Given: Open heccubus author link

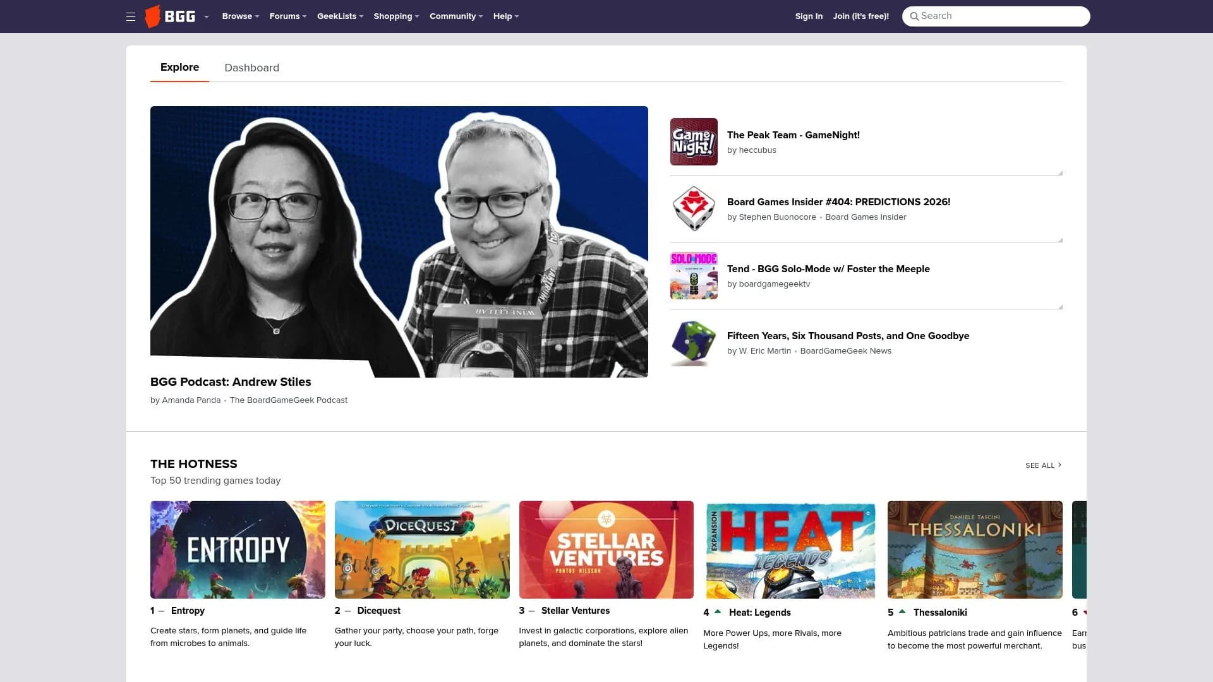Looking at the screenshot, I should point(757,150).
